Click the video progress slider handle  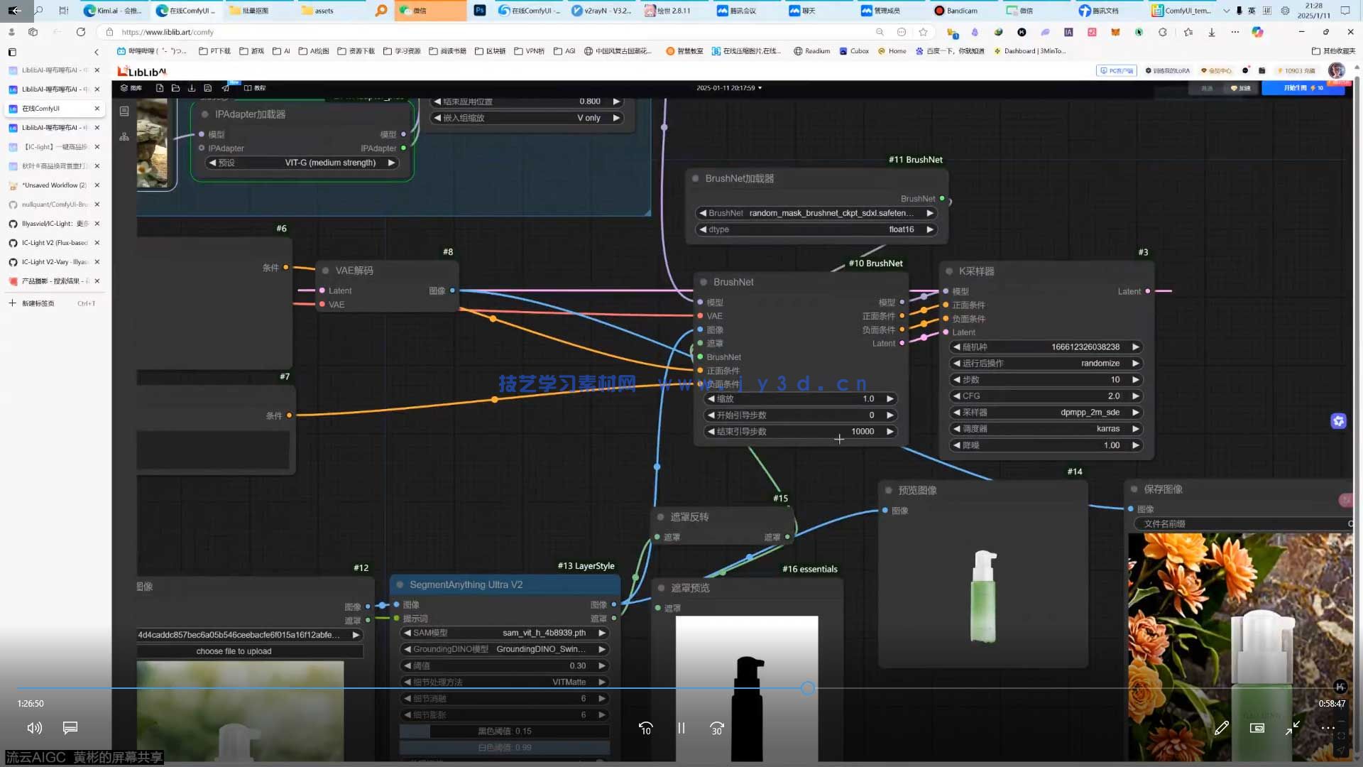click(x=808, y=688)
